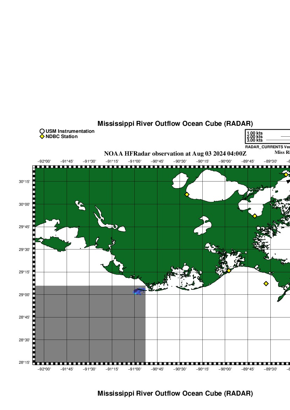Click the 1.00 kts legend entry
Viewport: 290px width, 410px height.
click(x=255, y=133)
